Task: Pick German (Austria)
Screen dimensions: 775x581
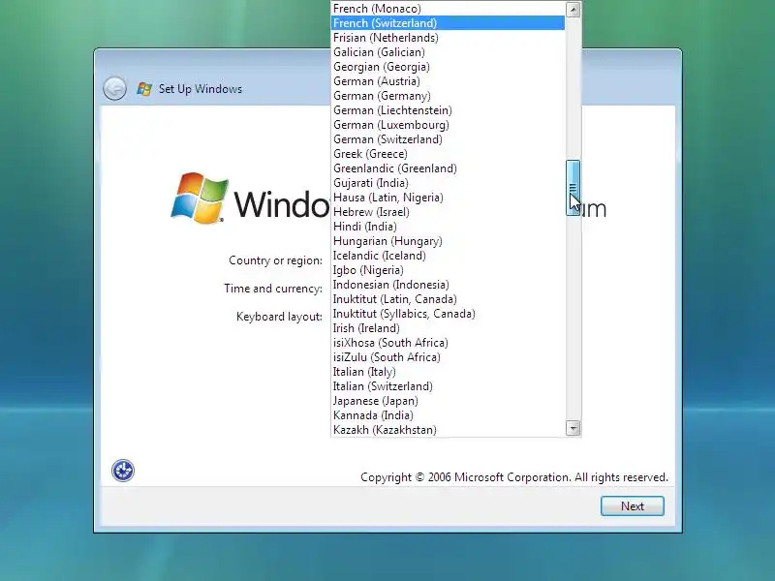Action: pos(448,81)
